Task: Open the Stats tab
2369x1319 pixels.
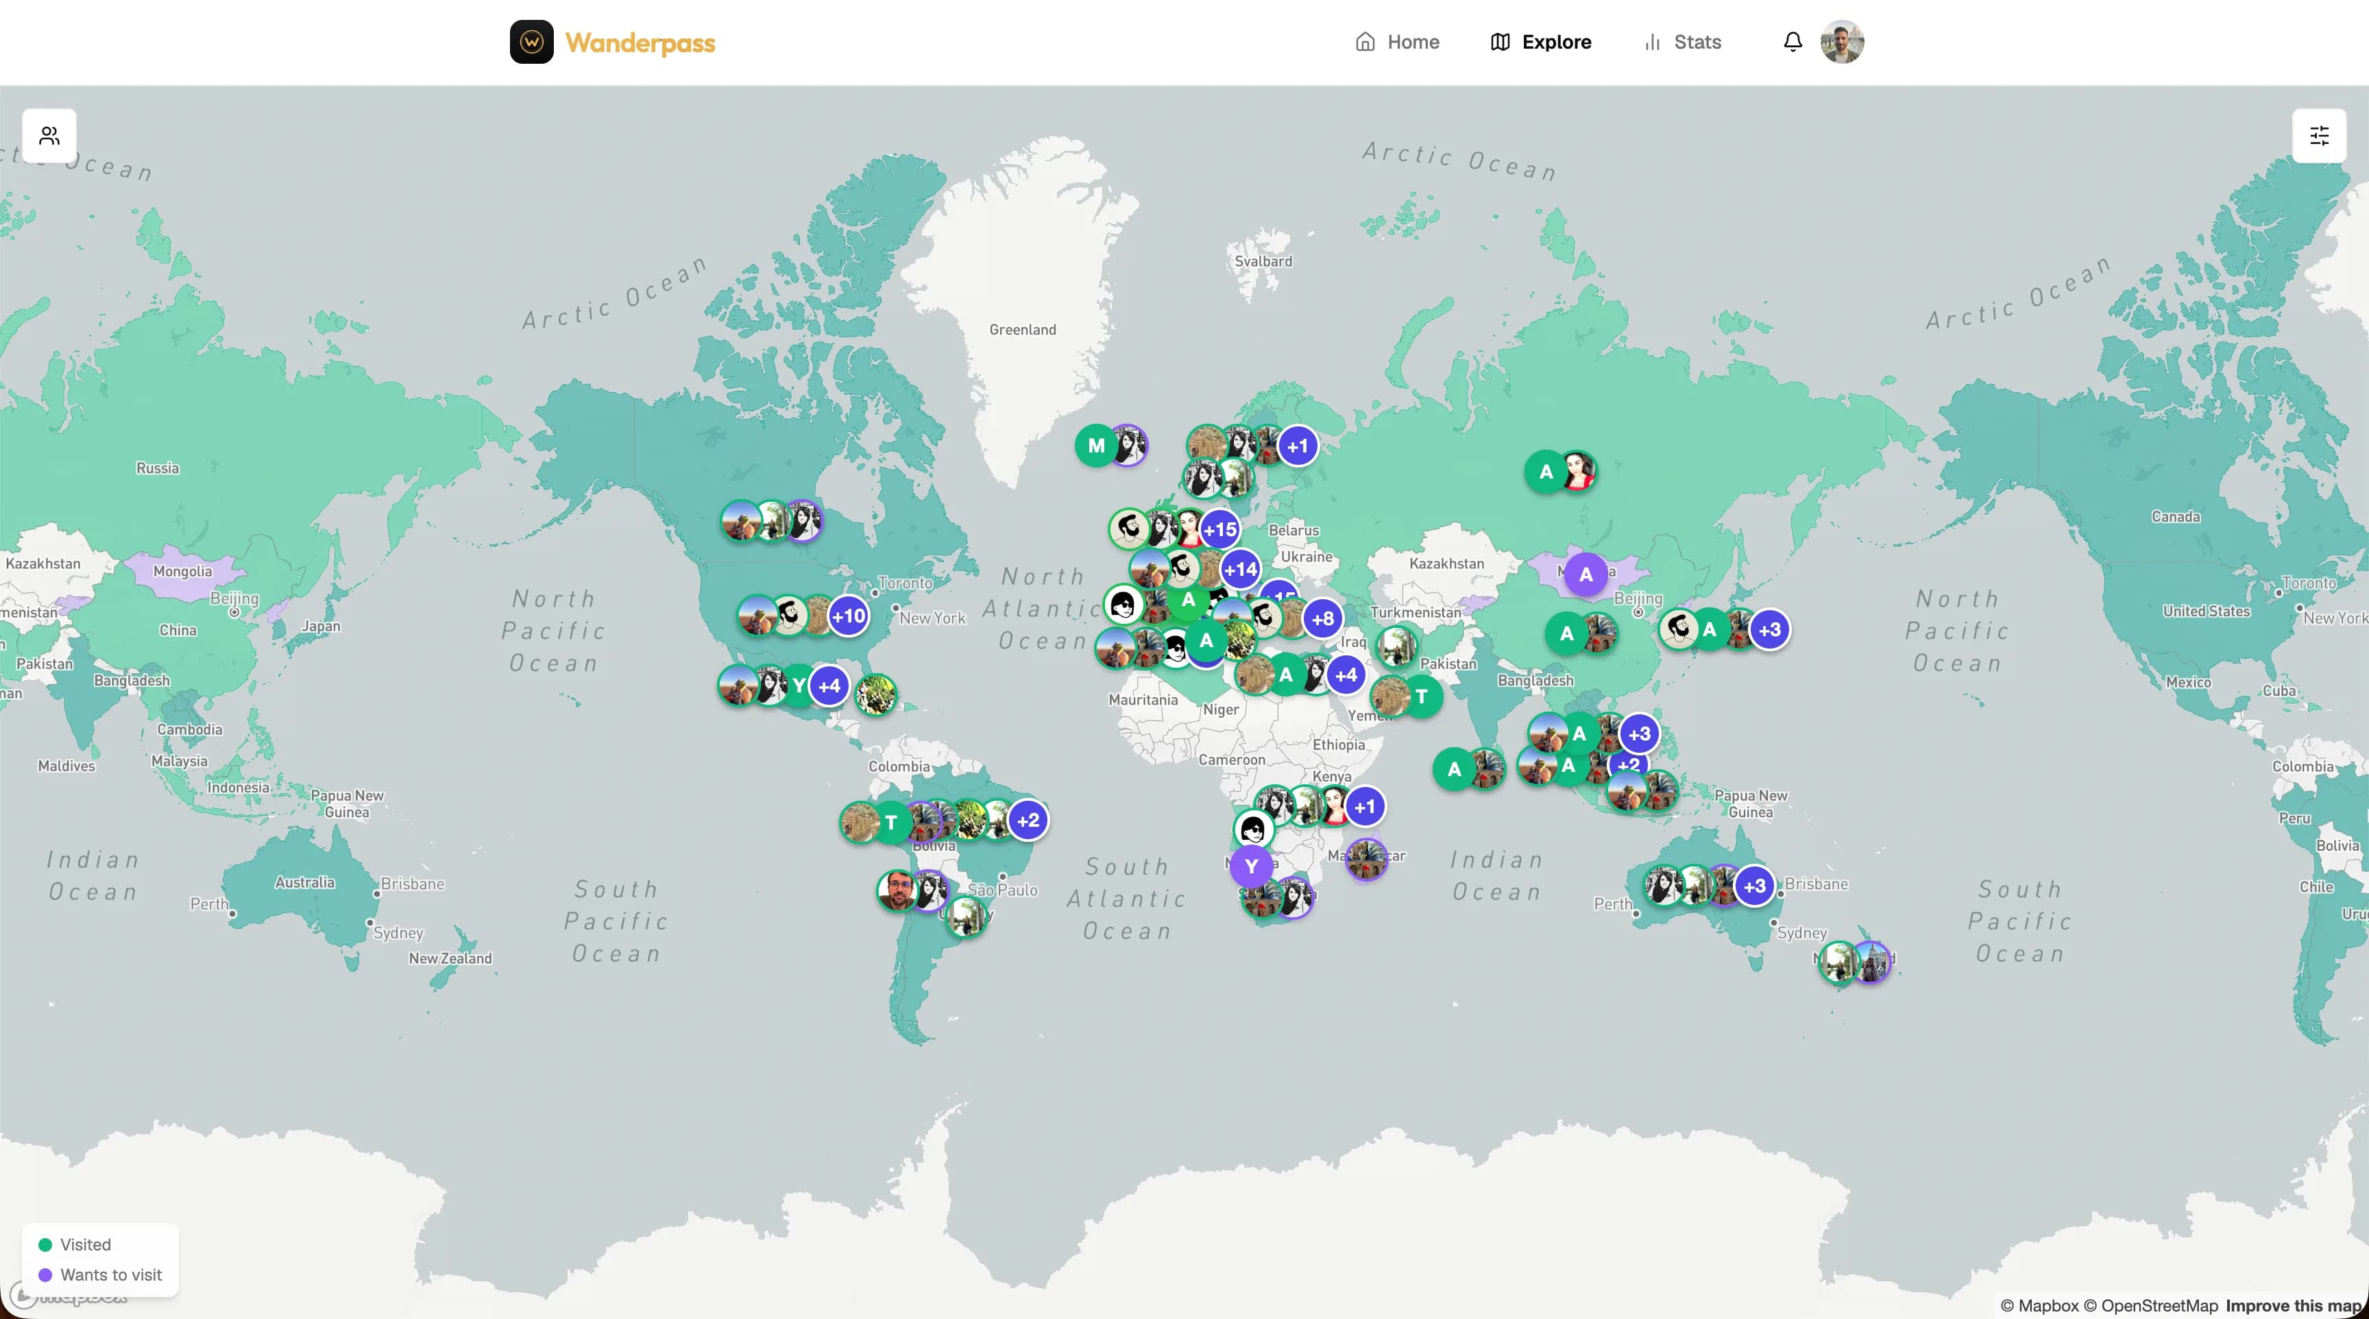Action: pyautogui.click(x=1682, y=43)
